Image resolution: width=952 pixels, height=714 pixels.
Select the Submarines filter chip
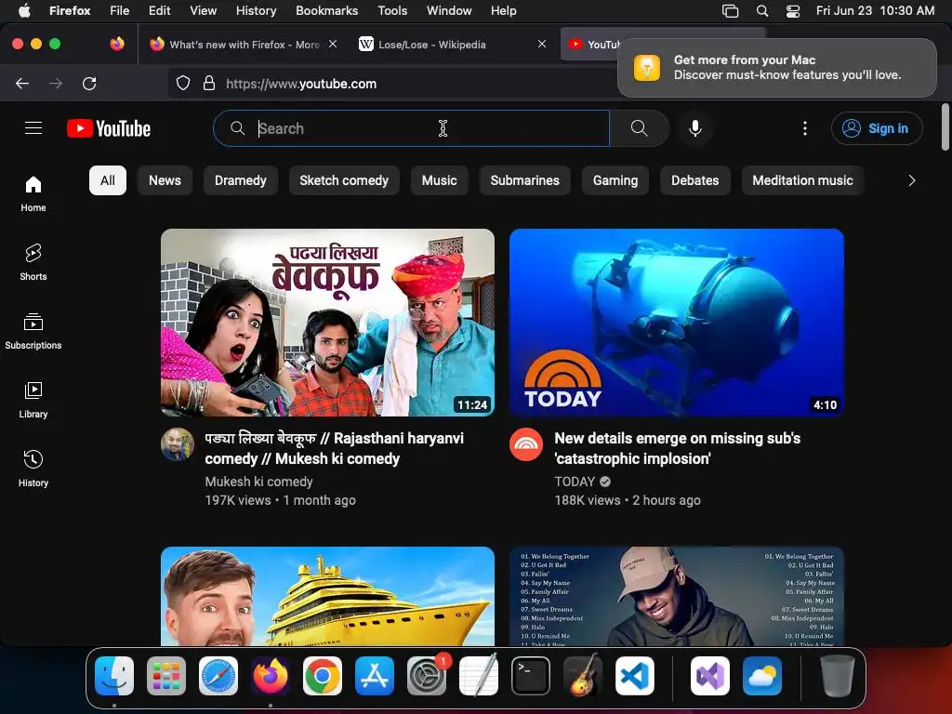(524, 180)
